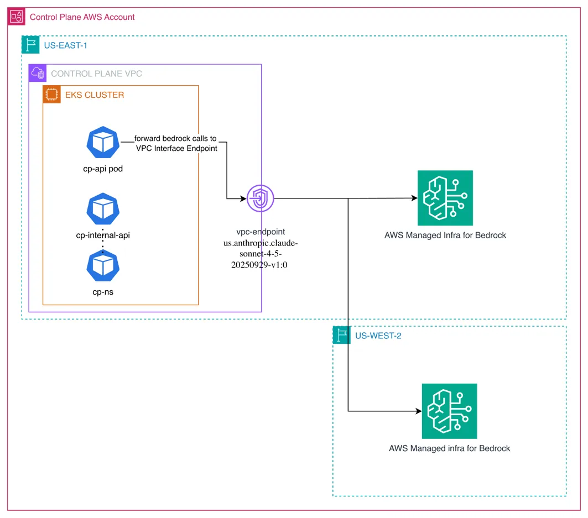Click the 'US-EAST-1' region label
The image size is (588, 518).
coord(66,45)
